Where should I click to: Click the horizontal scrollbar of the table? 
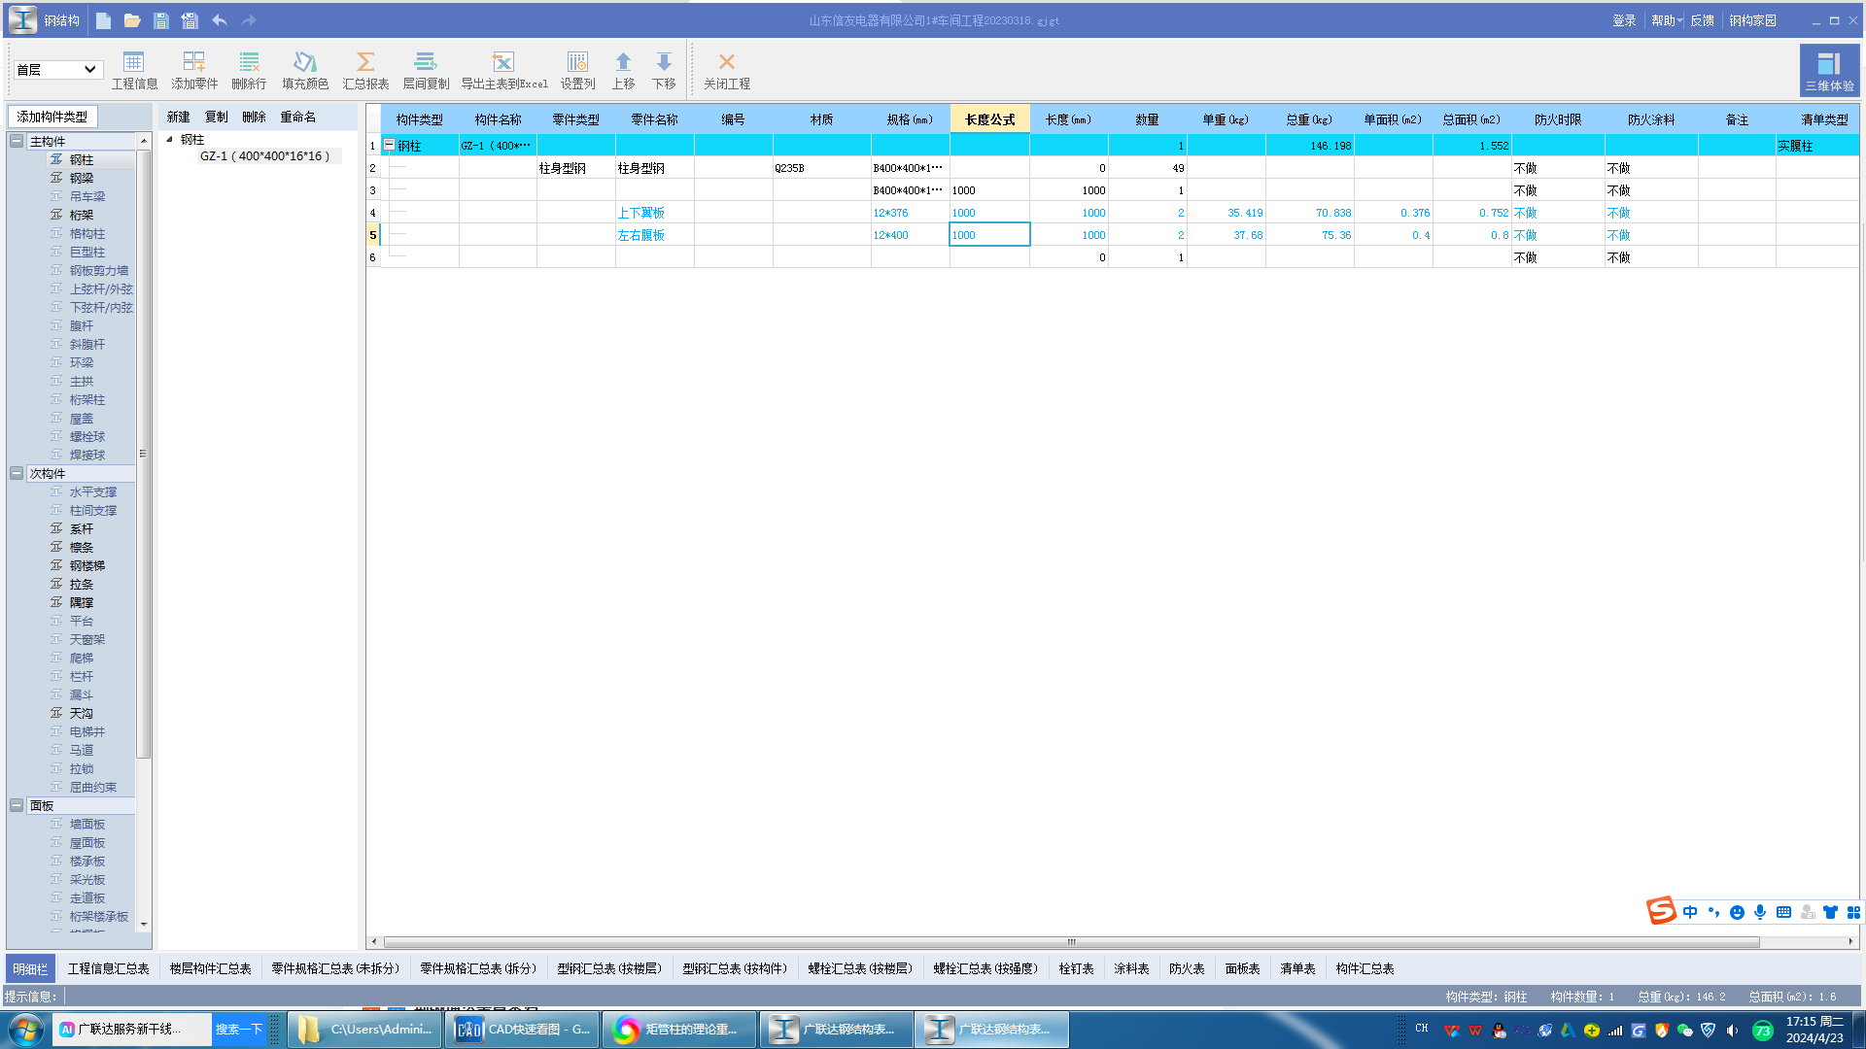click(x=1071, y=942)
